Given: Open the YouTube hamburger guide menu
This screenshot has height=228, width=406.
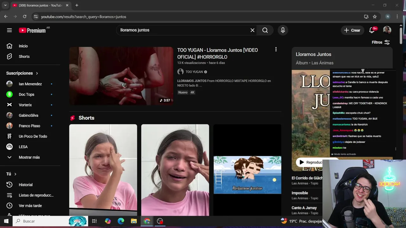Looking at the screenshot, I should click(10, 30).
